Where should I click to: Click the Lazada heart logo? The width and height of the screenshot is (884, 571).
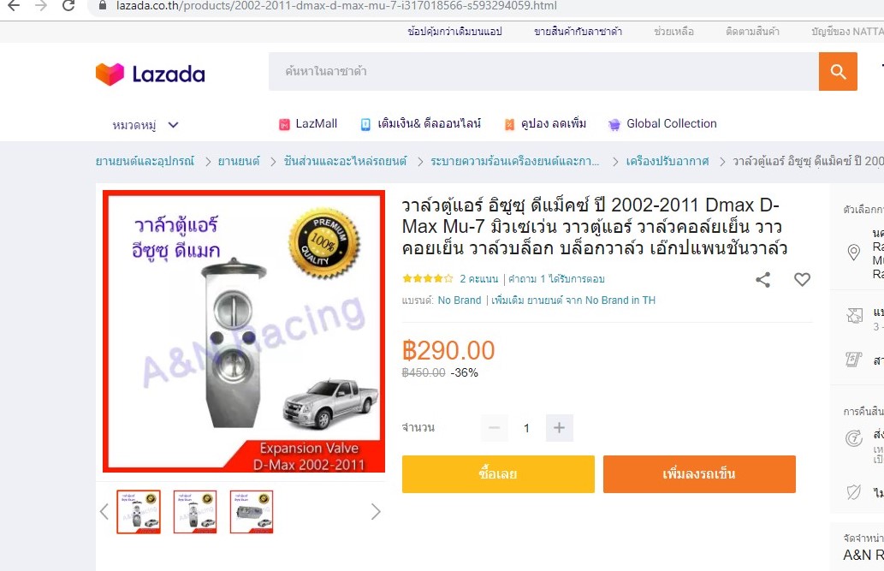pos(110,74)
